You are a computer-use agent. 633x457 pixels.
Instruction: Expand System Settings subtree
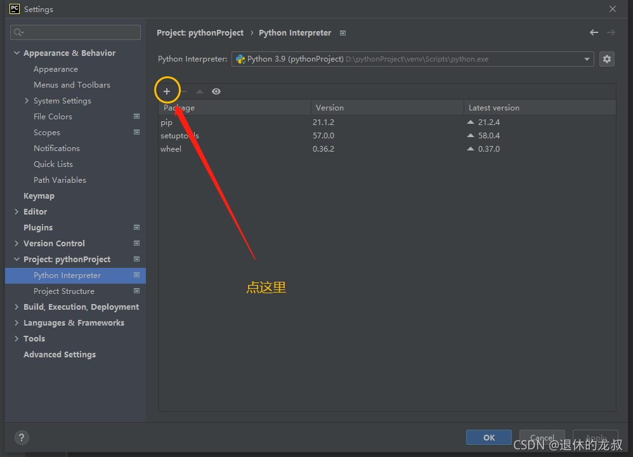click(27, 101)
